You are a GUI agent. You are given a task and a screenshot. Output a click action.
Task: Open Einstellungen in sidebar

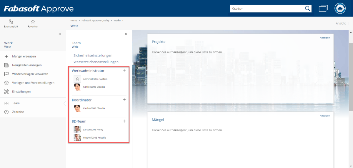(x=21, y=91)
